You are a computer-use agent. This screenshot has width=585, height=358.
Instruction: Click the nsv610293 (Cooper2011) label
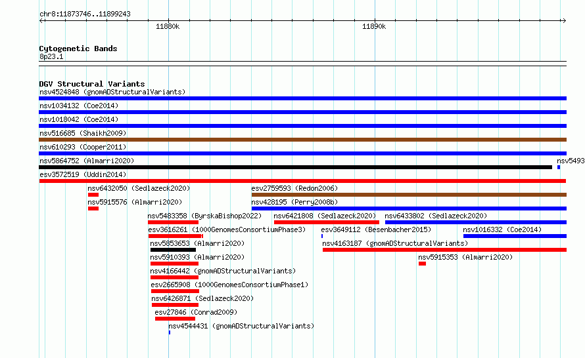click(83, 147)
